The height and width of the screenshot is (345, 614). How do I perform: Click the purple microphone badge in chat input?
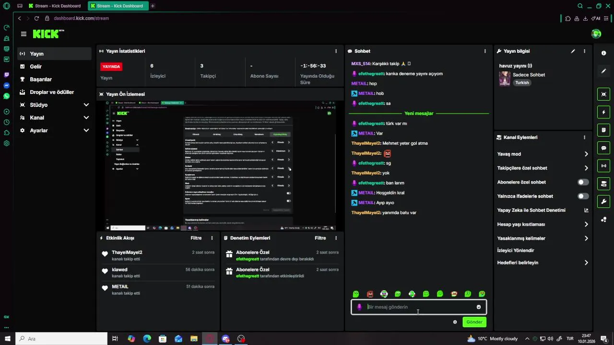(x=359, y=307)
